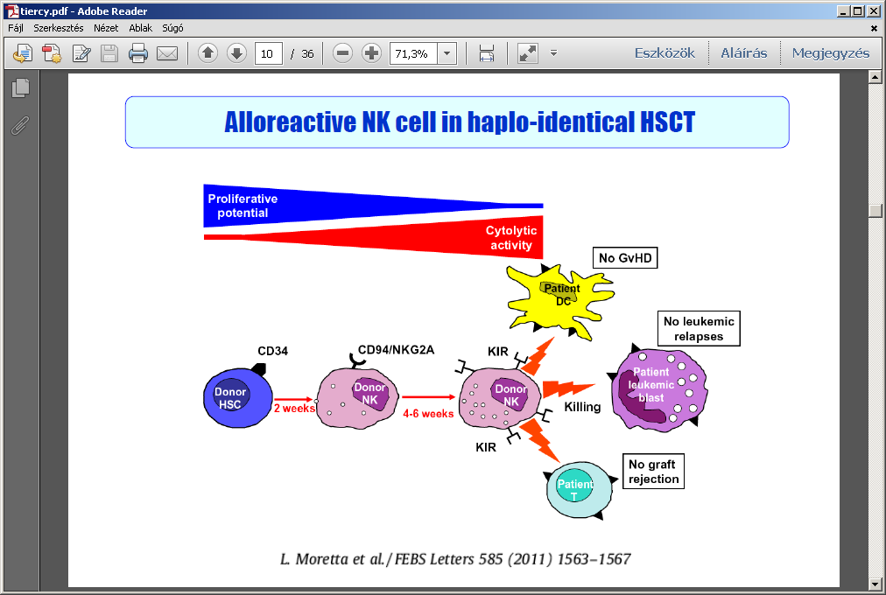Click the Moretta FEBS Letters citation
The image size is (886, 595).
(455, 559)
